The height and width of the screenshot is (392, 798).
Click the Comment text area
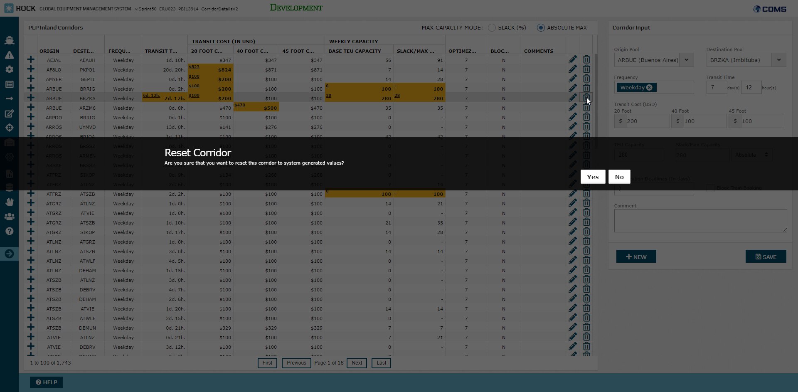(x=700, y=220)
